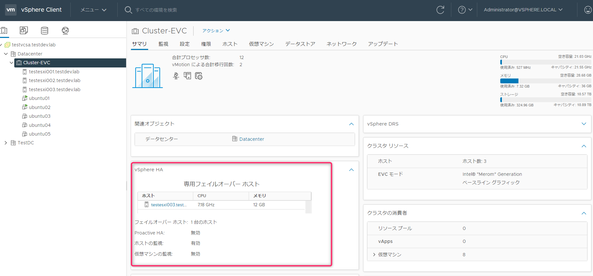The image size is (593, 276).
Task: Open VMs and Templates inventory view
Action: click(24, 30)
